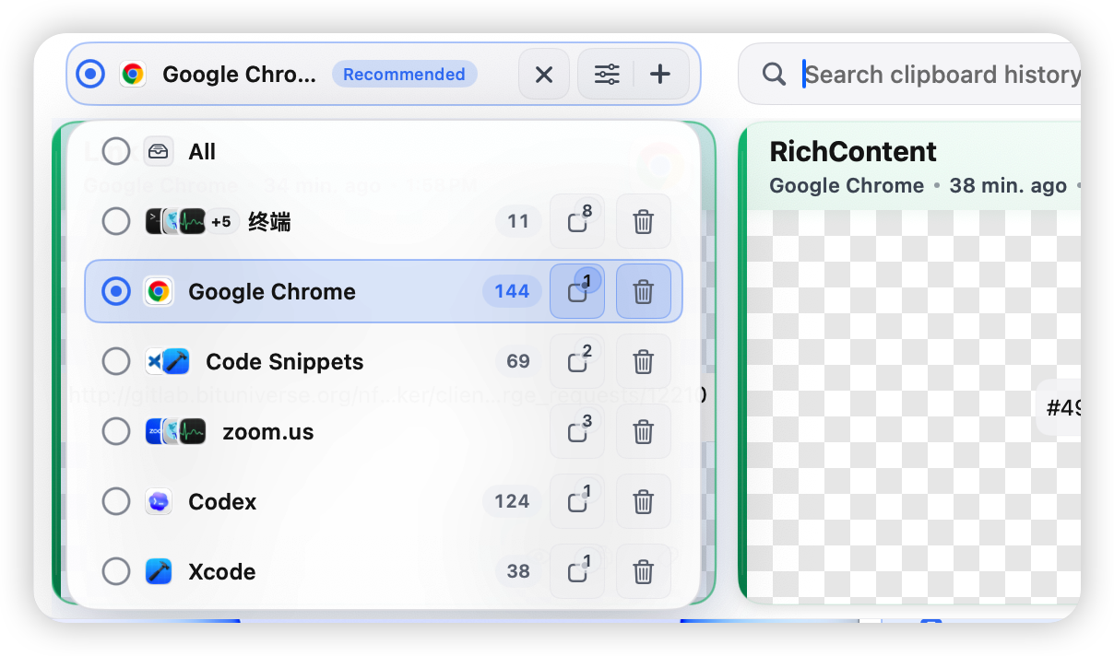Click the RichContent card title

[853, 151]
